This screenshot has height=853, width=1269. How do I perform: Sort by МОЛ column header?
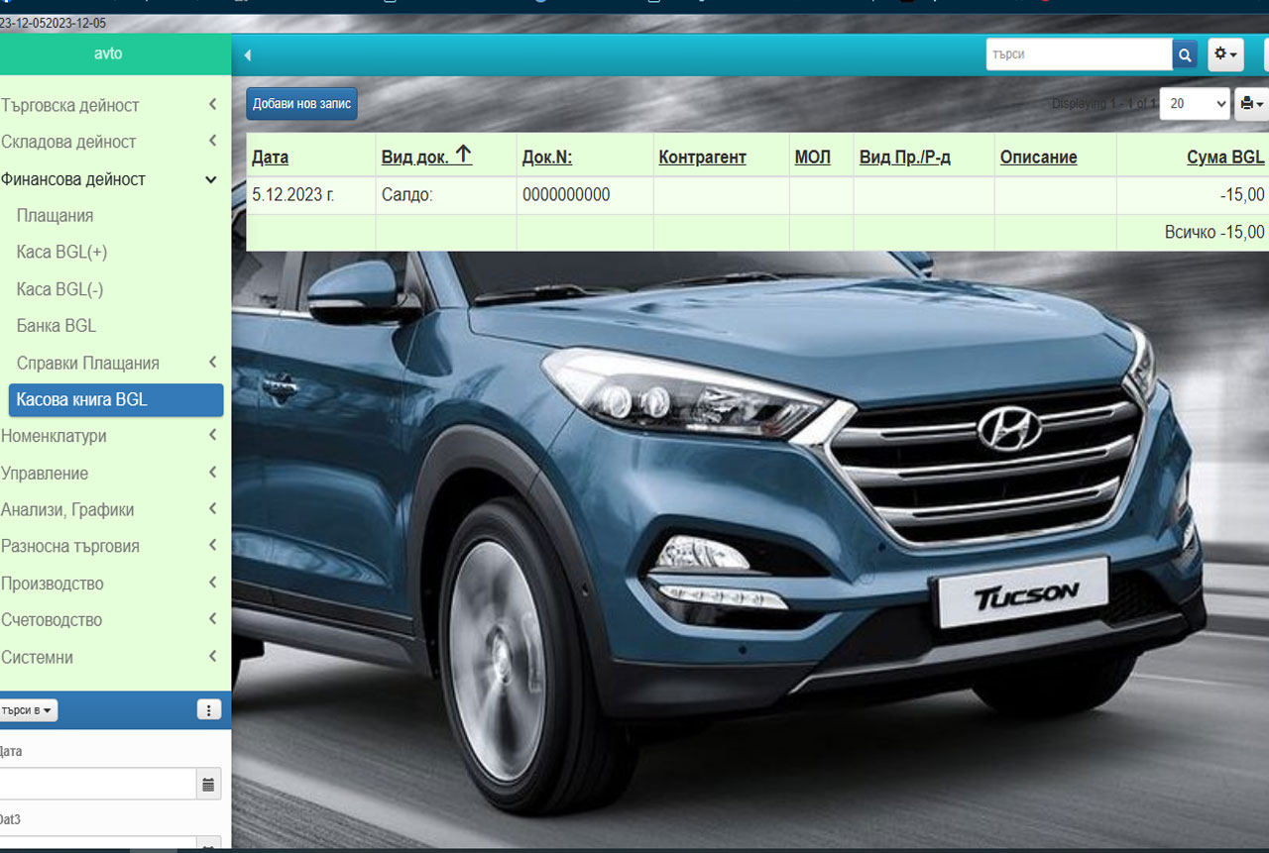[812, 158]
